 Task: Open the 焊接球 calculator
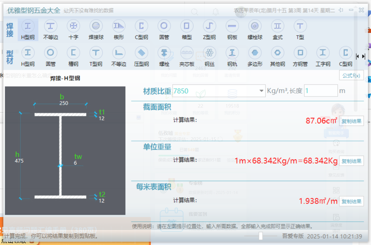96,30
